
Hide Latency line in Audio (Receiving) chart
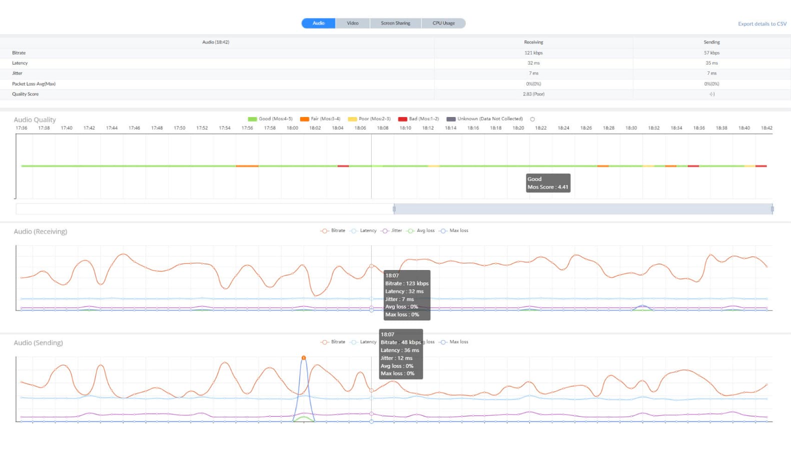tap(354, 231)
